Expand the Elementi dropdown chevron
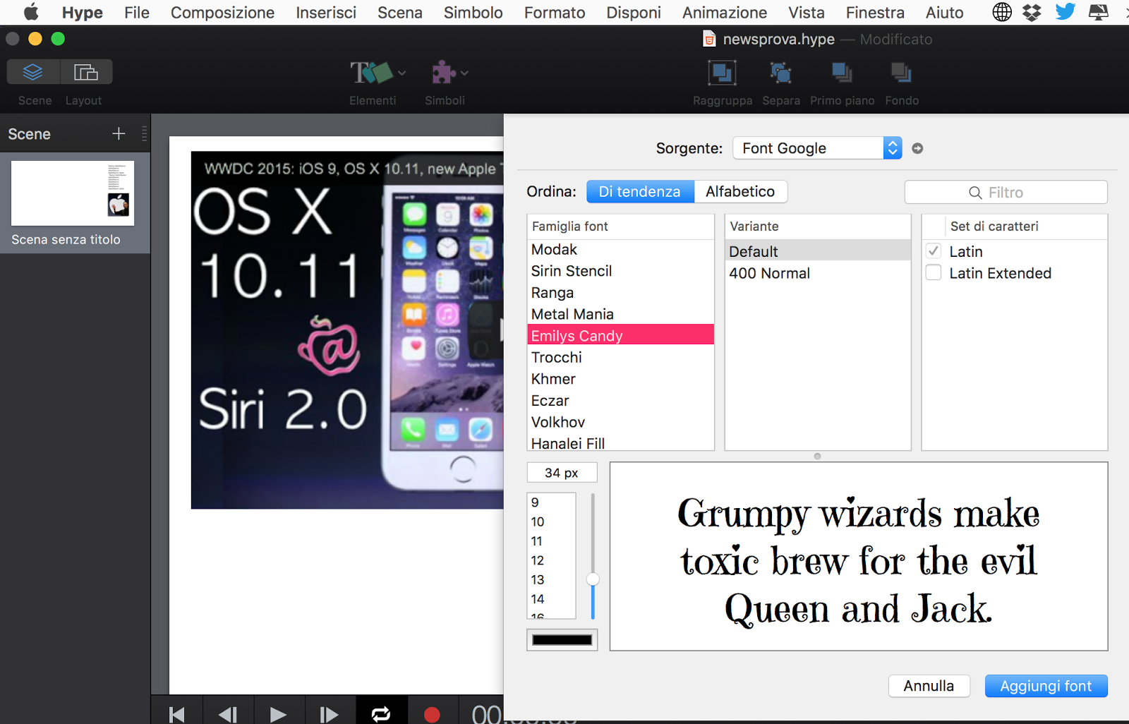 pyautogui.click(x=402, y=73)
